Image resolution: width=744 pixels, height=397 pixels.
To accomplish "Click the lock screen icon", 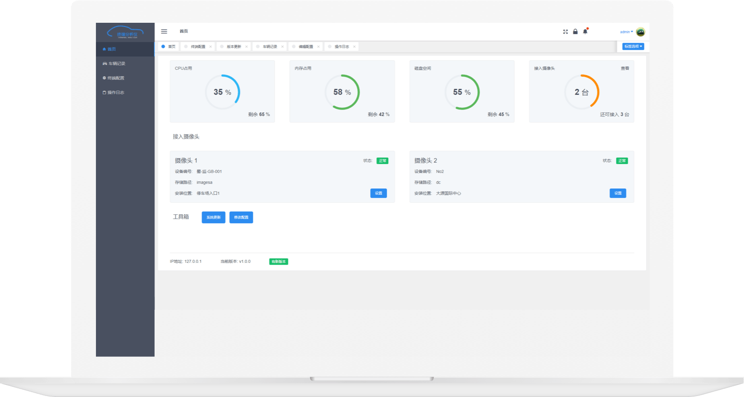I will pos(575,32).
